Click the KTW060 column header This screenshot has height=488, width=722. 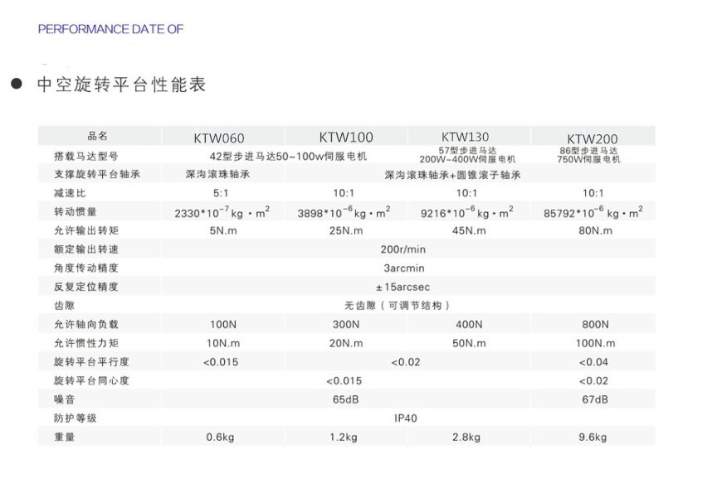pos(219,138)
